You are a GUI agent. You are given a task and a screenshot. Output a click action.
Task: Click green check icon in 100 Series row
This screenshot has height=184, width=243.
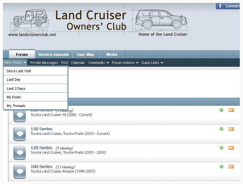222,167
